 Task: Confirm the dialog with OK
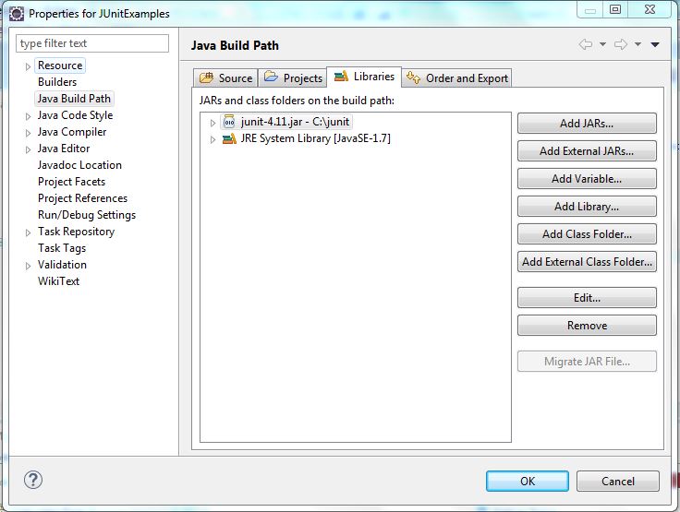[527, 481]
